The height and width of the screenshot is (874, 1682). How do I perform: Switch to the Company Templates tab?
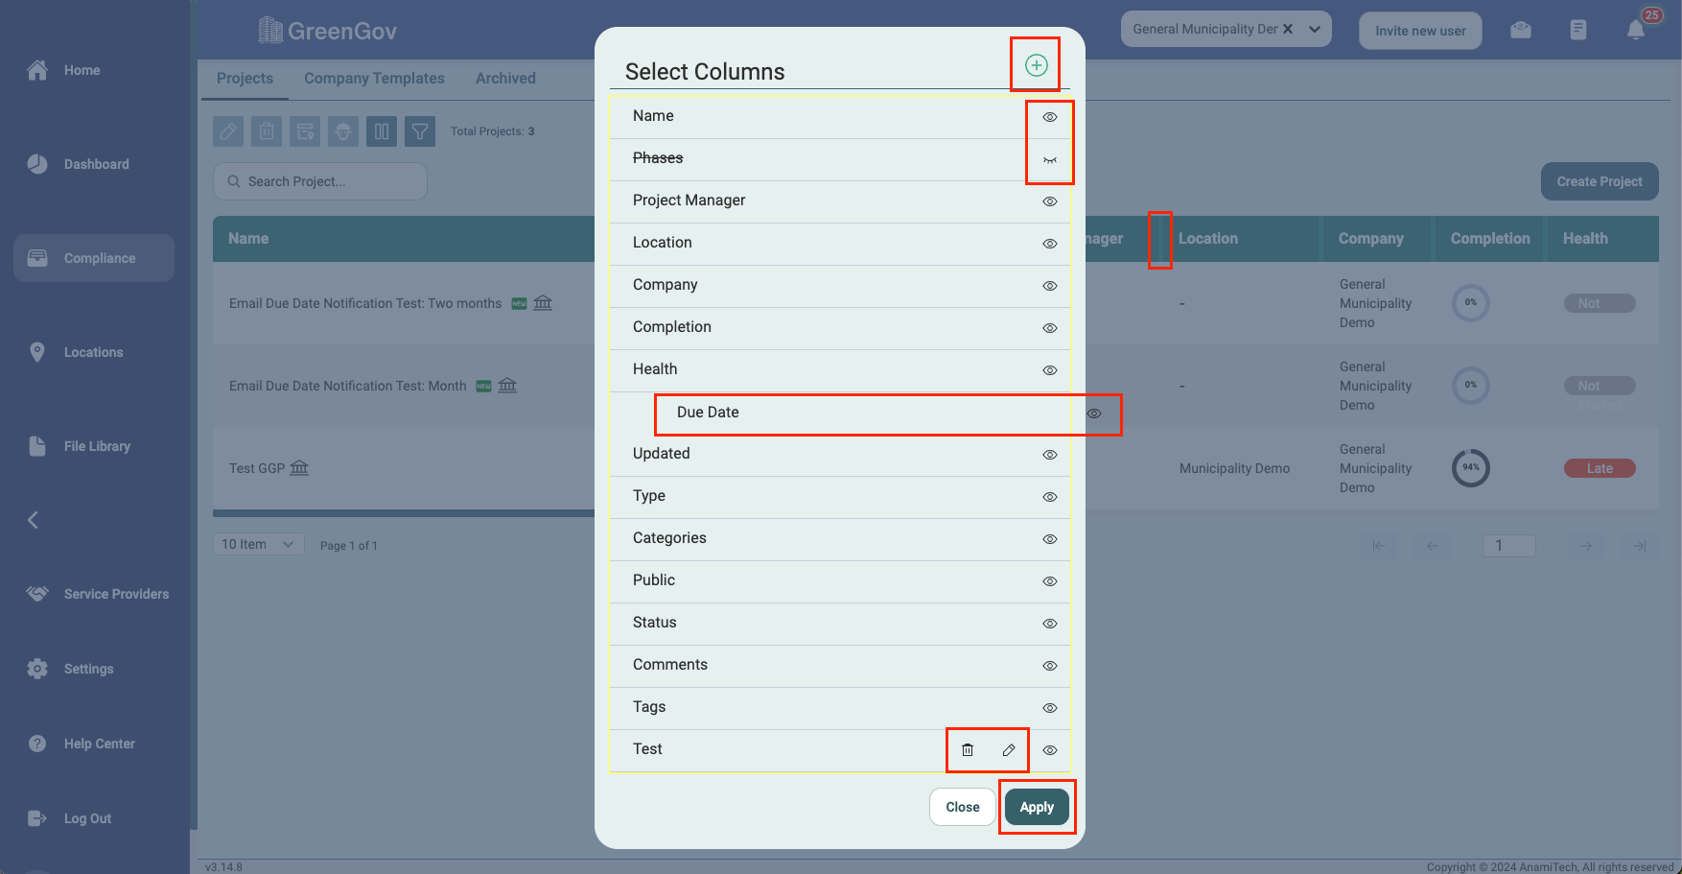click(x=374, y=79)
